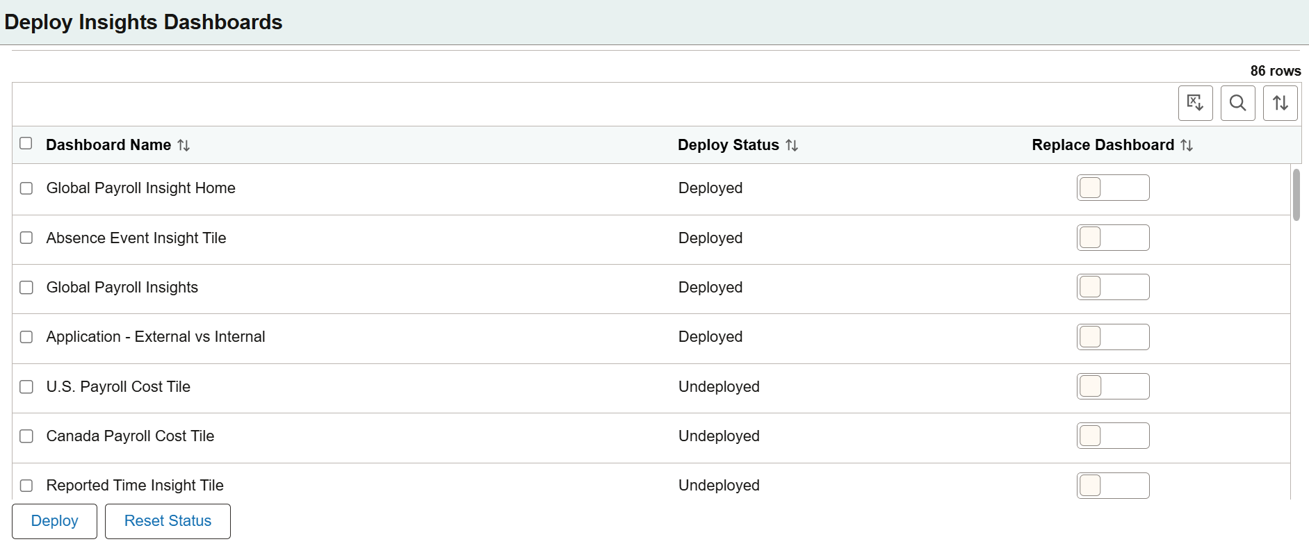
Task: Turn on Replace Dashboard for Absence Event Insight Tile
Action: (1112, 238)
